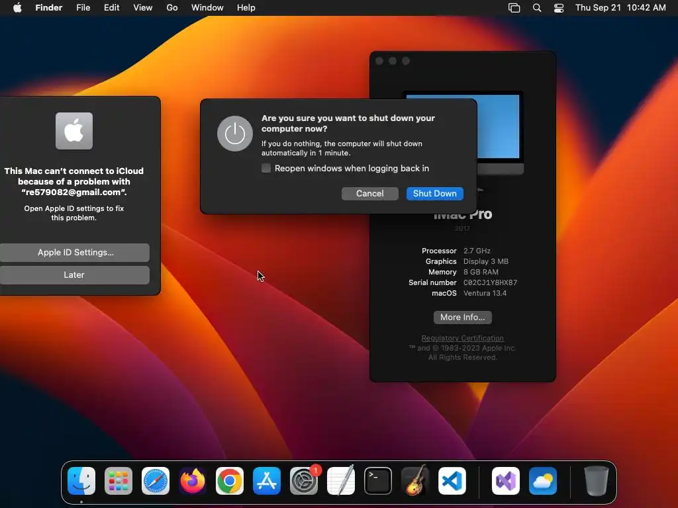Open the Finder menu
The image size is (678, 508).
tap(49, 8)
